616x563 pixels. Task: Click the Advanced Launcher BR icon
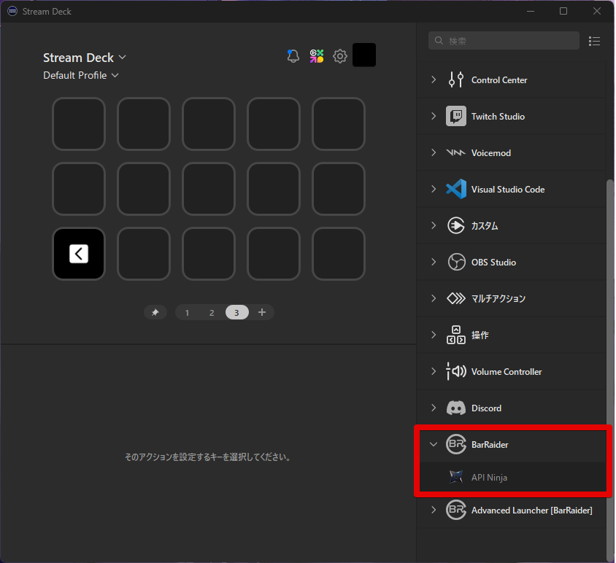(455, 510)
